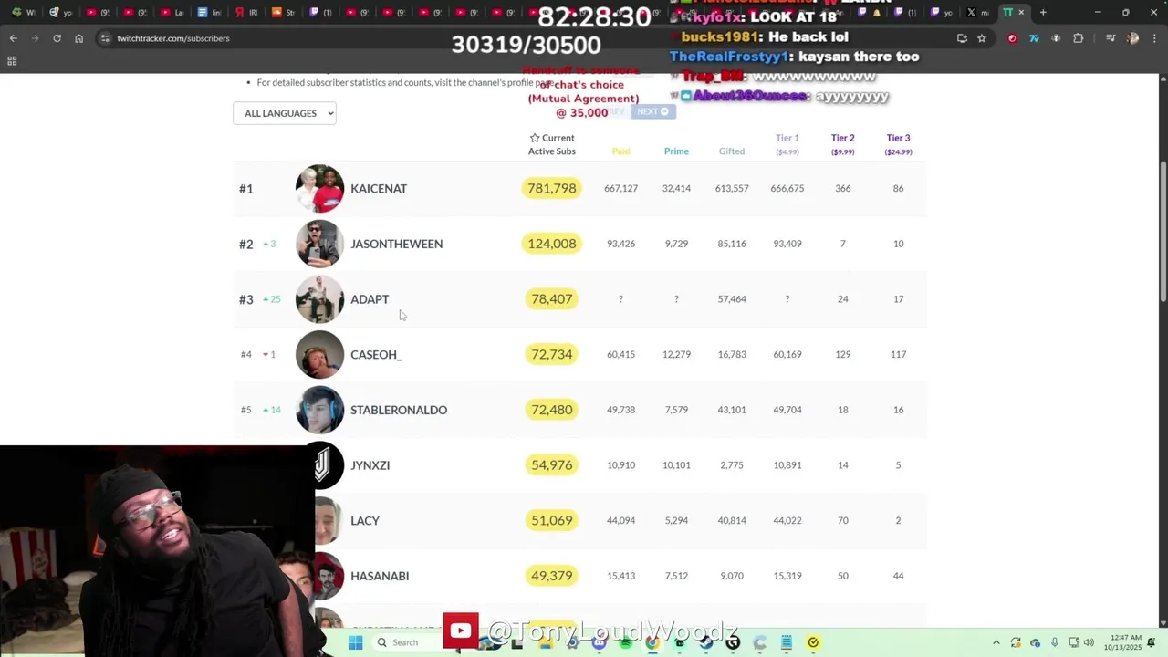Click the red extension icon in toolbar
Screen dimensions: 1168x657
pyautogui.click(x=1012, y=38)
